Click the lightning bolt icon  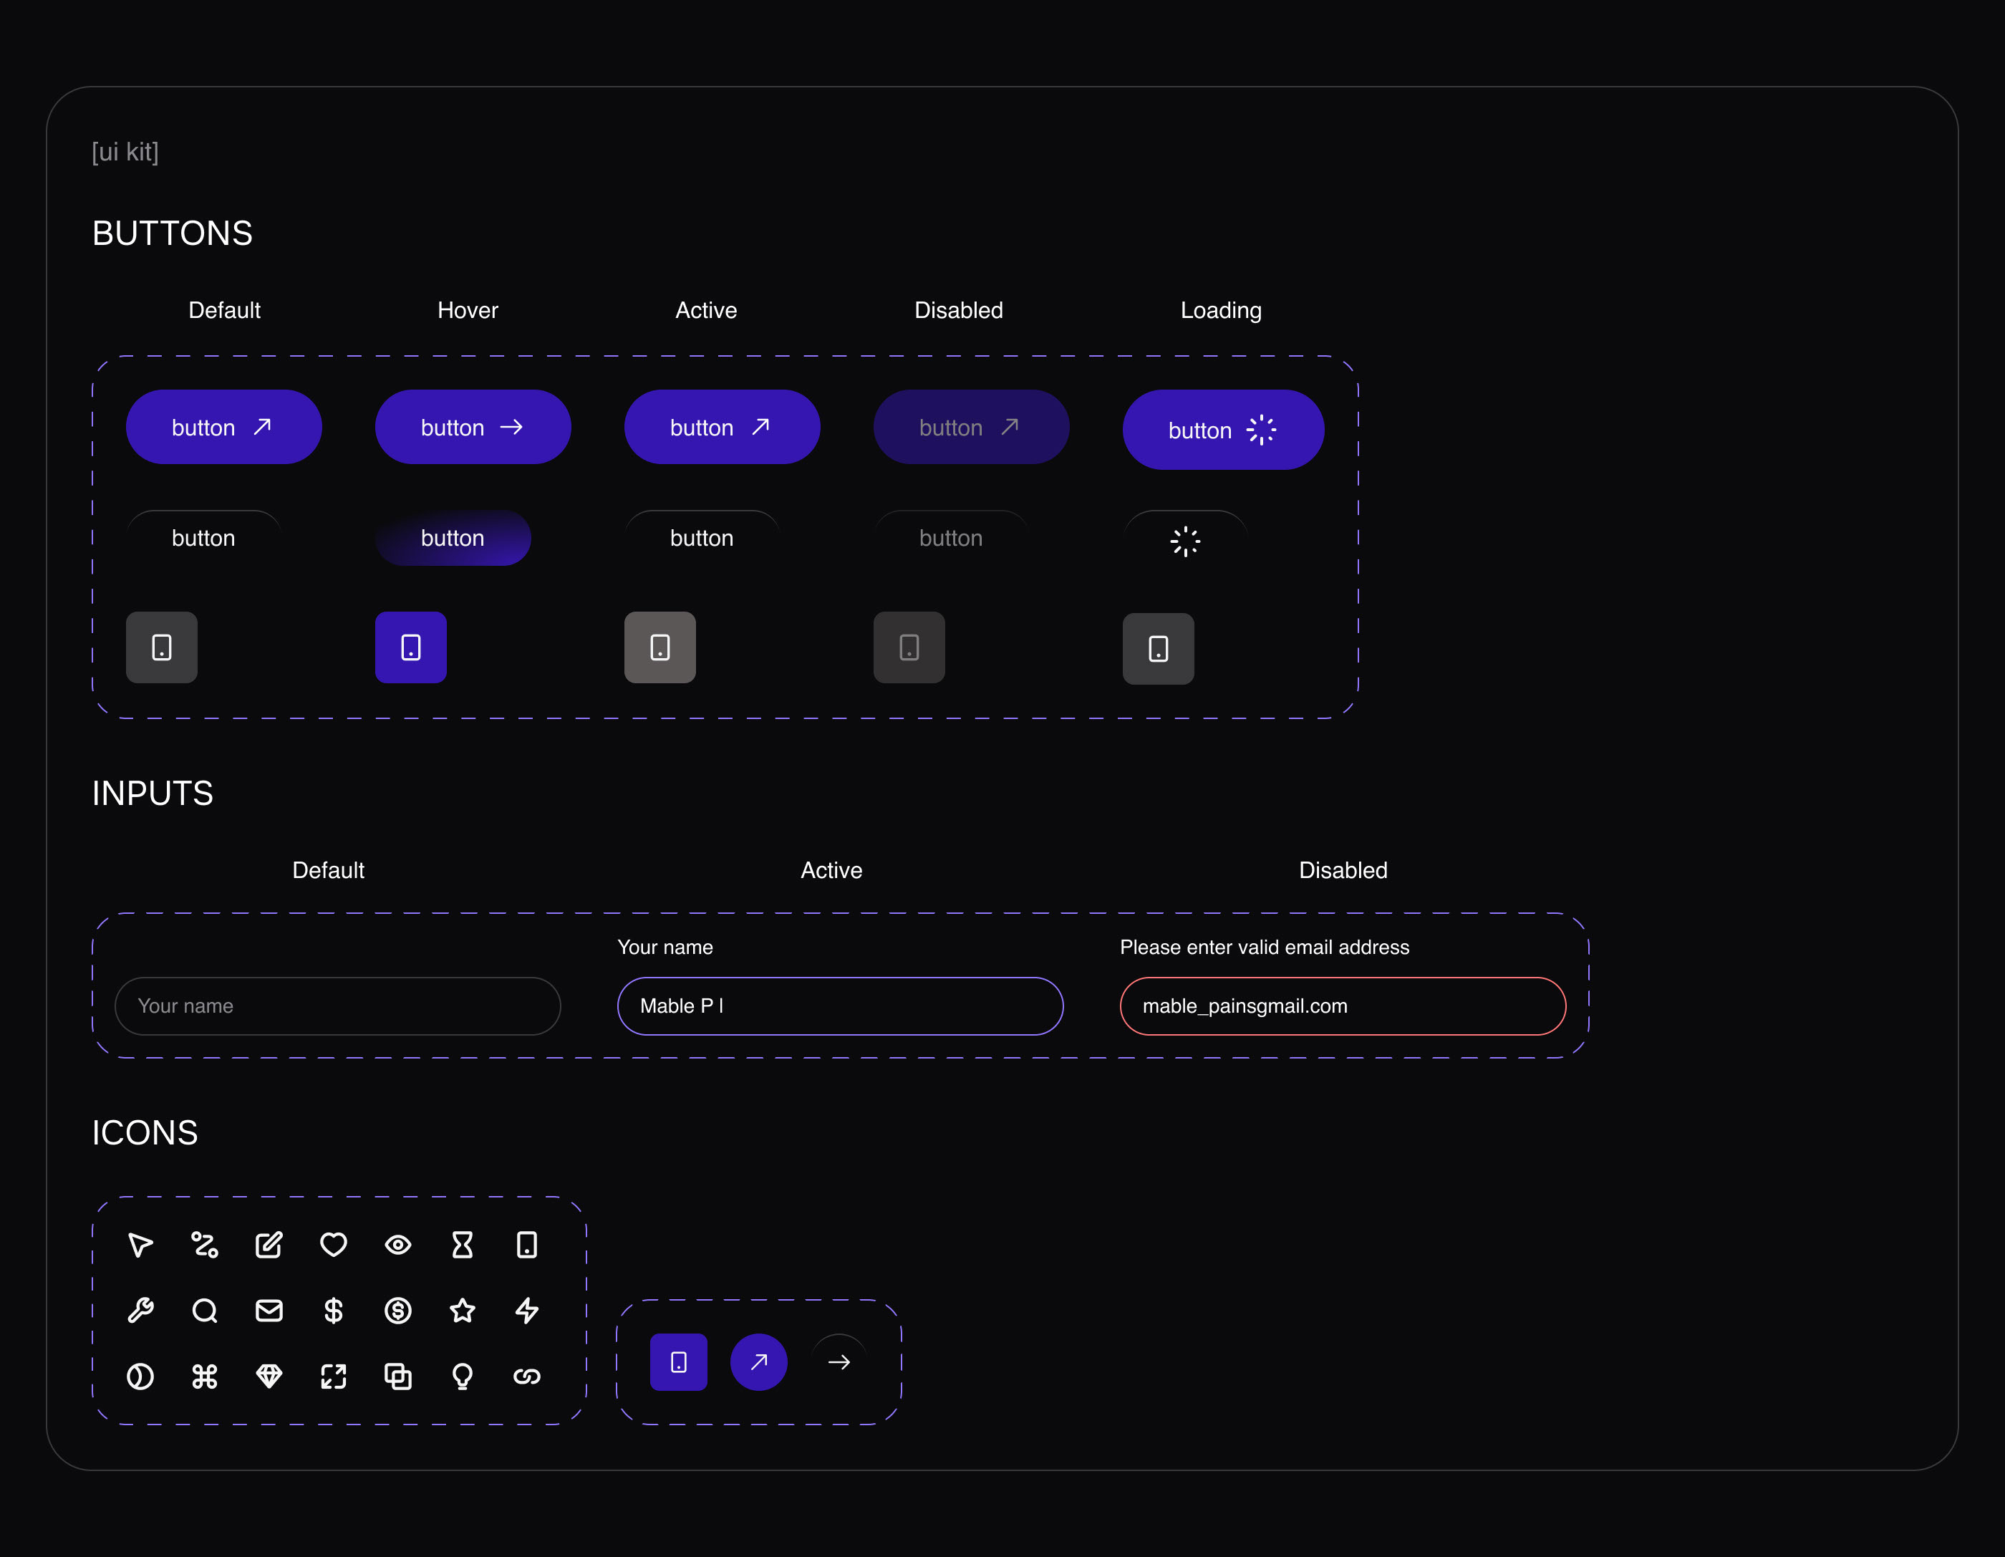point(527,1310)
